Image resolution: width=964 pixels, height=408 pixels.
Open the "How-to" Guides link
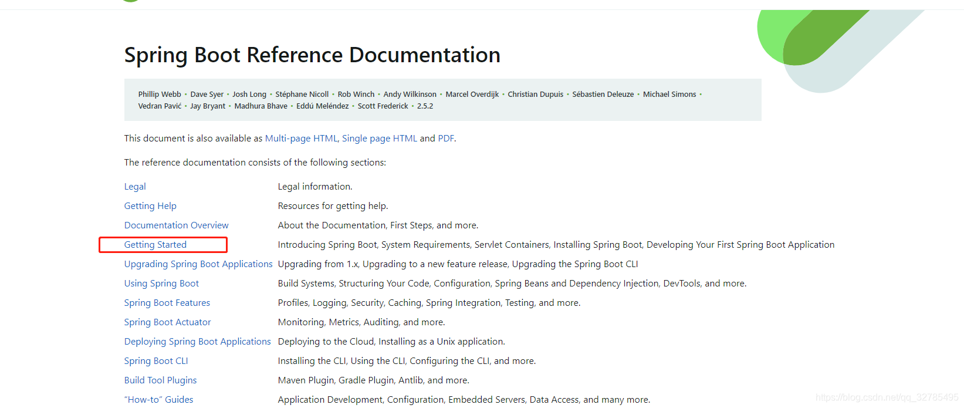click(158, 400)
